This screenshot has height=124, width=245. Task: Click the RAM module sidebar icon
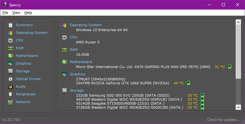click(11, 48)
